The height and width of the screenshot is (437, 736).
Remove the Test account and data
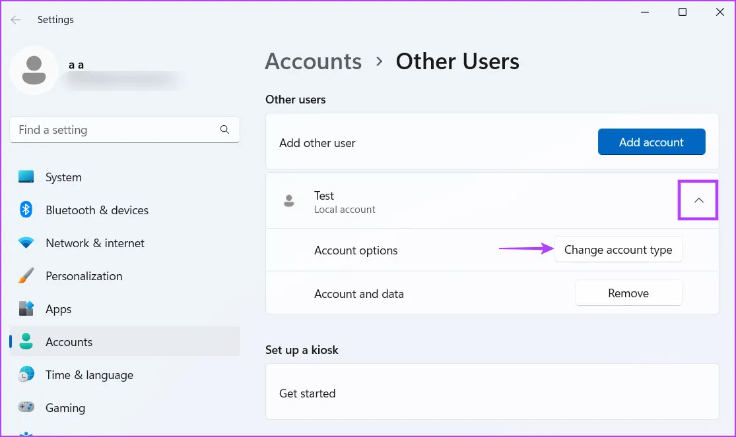tap(628, 293)
